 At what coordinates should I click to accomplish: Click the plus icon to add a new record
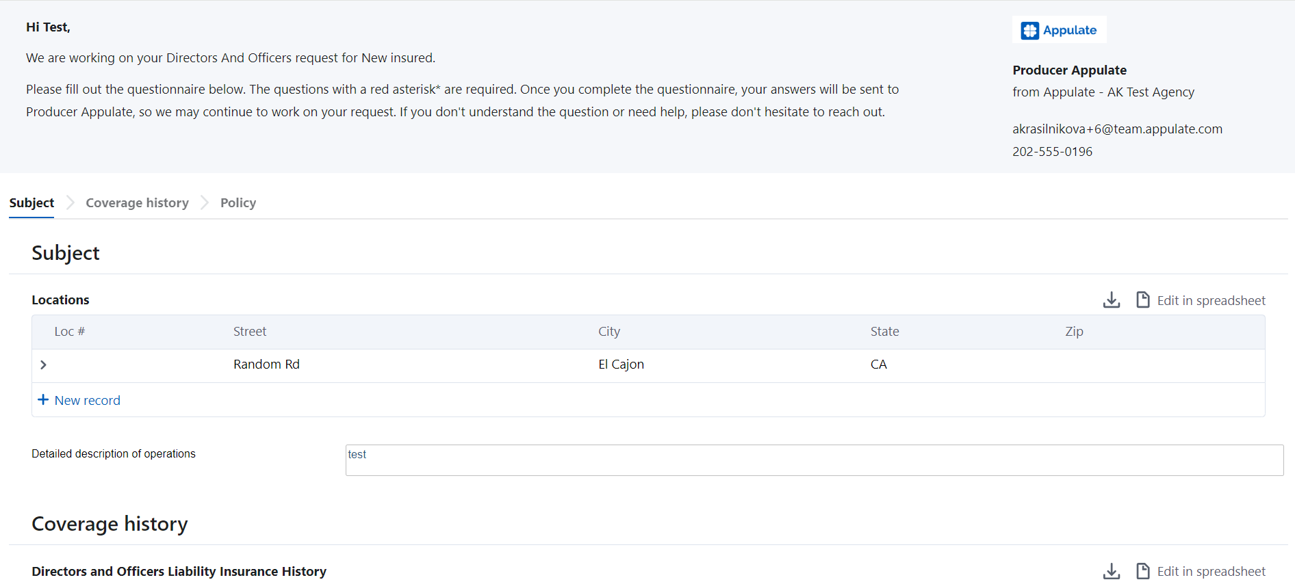pos(43,400)
